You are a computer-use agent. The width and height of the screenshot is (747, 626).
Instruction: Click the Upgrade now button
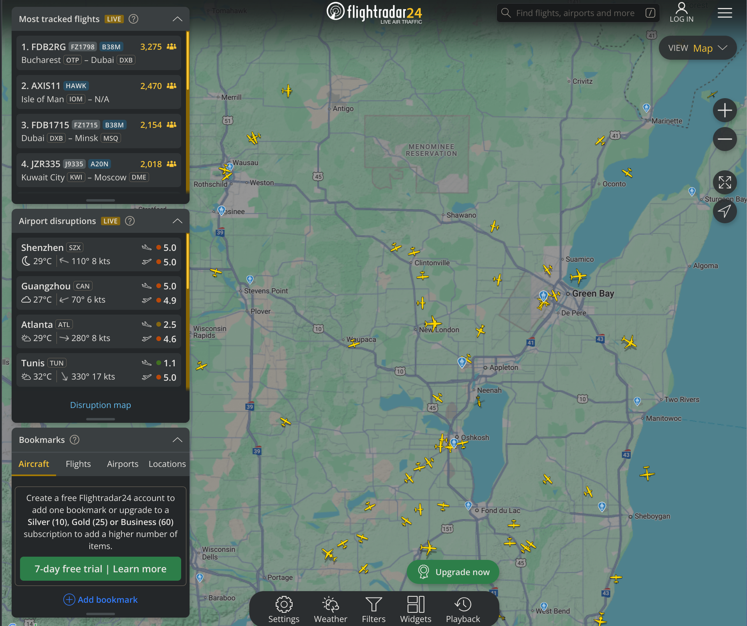pyautogui.click(x=453, y=572)
